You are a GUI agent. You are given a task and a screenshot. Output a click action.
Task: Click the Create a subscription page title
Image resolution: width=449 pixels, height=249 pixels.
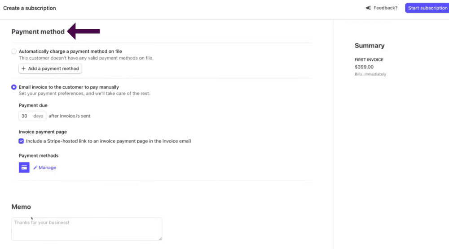[30, 8]
